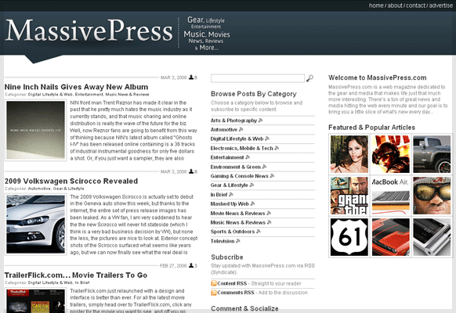Image resolution: width=456 pixels, height=313 pixels.
Task: Click In Brief tag under TrailerFlick post
Action: (82, 282)
